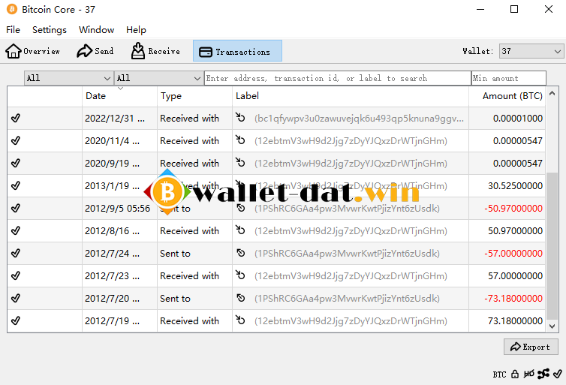This screenshot has height=385, width=566.
Task: Click confirmed checkmark icon of 2022/12/31 transaction
Action: [16, 118]
